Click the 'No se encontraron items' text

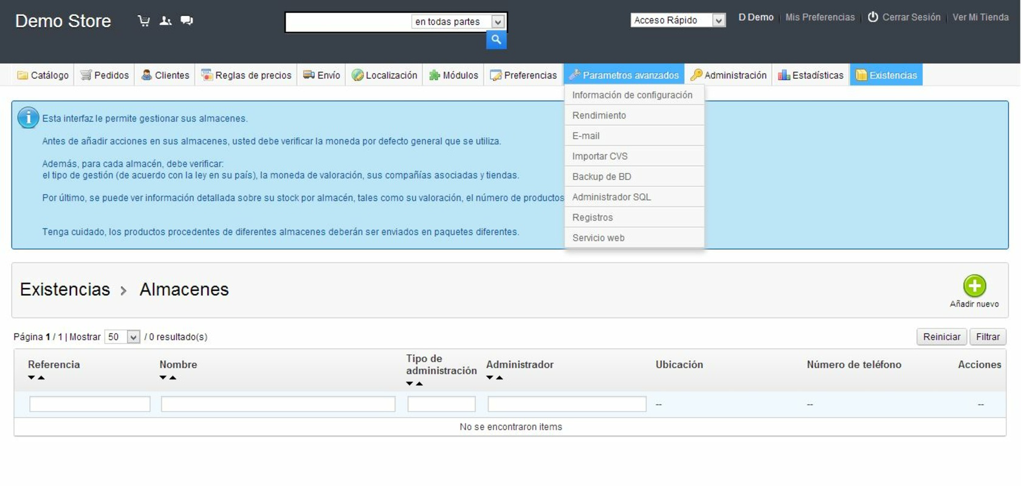[x=510, y=427]
